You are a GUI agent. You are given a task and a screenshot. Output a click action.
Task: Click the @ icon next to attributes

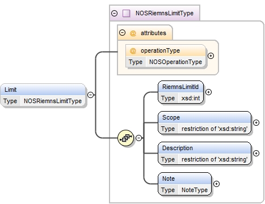tap(133, 33)
